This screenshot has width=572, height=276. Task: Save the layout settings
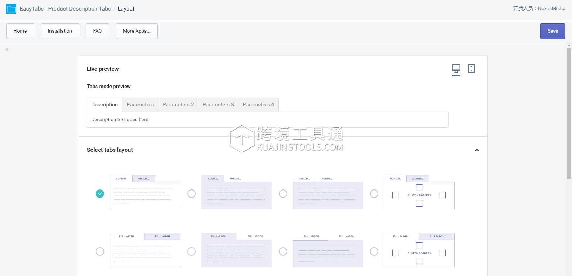click(553, 31)
